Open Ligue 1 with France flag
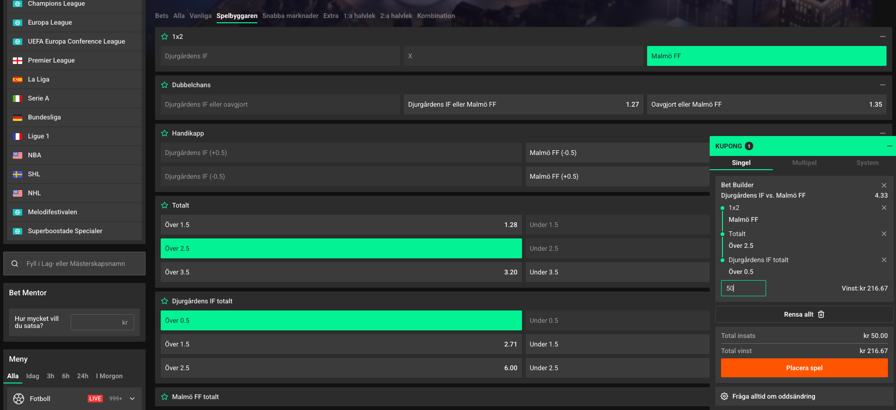Viewport: 896px width, 410px height. tap(74, 136)
